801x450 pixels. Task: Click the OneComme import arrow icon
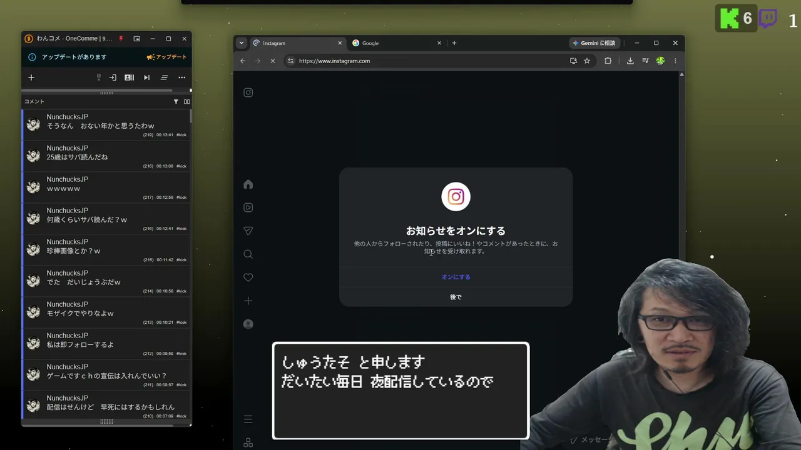(x=113, y=77)
